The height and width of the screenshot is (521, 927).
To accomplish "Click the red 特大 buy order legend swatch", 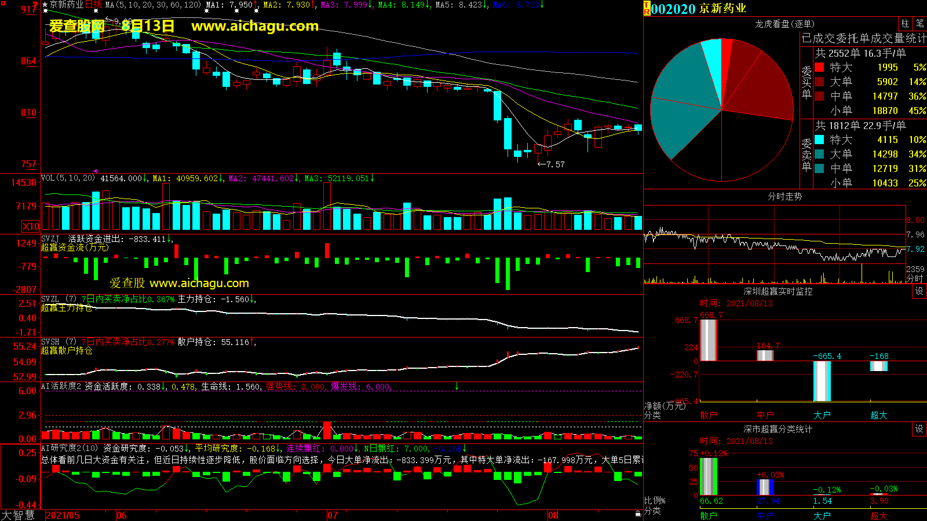I will 819,67.
